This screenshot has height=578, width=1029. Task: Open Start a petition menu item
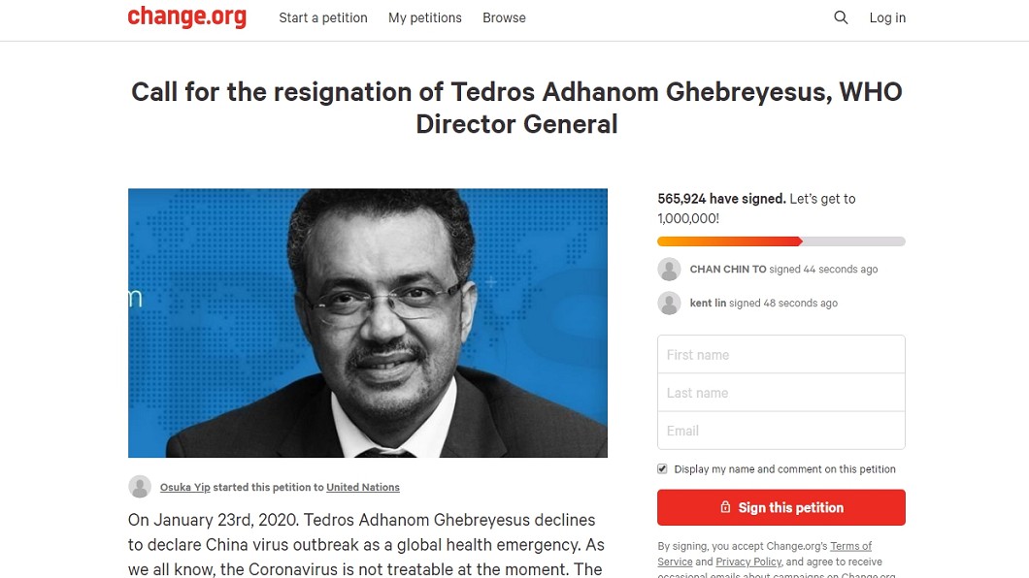323,17
